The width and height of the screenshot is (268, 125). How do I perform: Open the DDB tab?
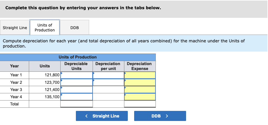74,28
